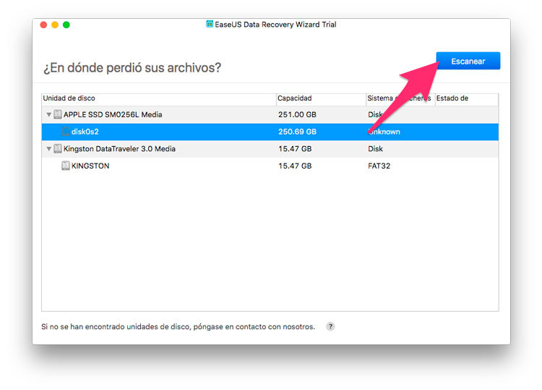Viewport: 542px width, 390px height.
Task: Open the help question mark icon
Action: click(x=330, y=326)
